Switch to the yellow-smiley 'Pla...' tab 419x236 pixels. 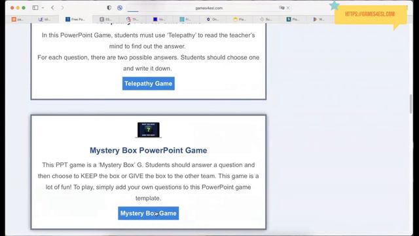click(240, 19)
